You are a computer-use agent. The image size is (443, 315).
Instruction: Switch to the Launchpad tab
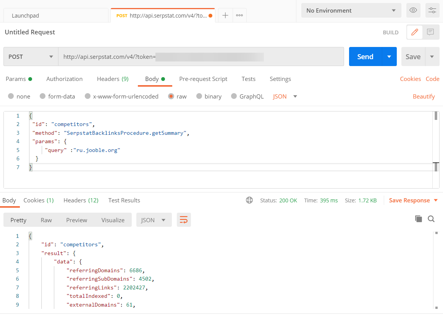click(x=56, y=16)
